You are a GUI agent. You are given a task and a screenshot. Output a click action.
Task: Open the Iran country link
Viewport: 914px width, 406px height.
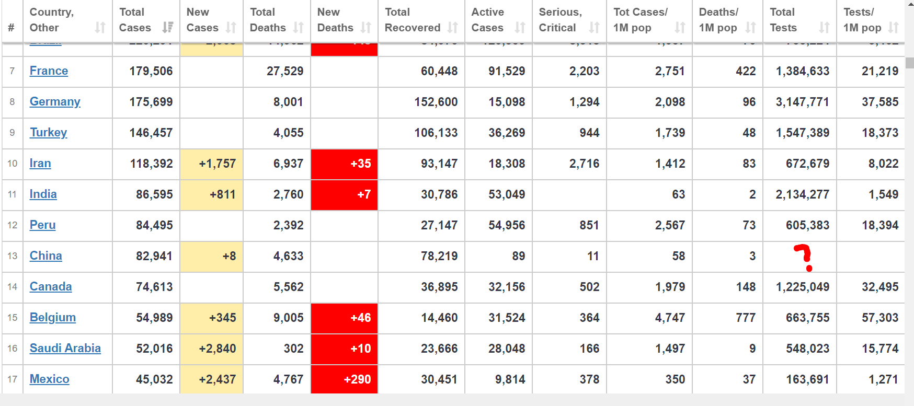click(40, 164)
